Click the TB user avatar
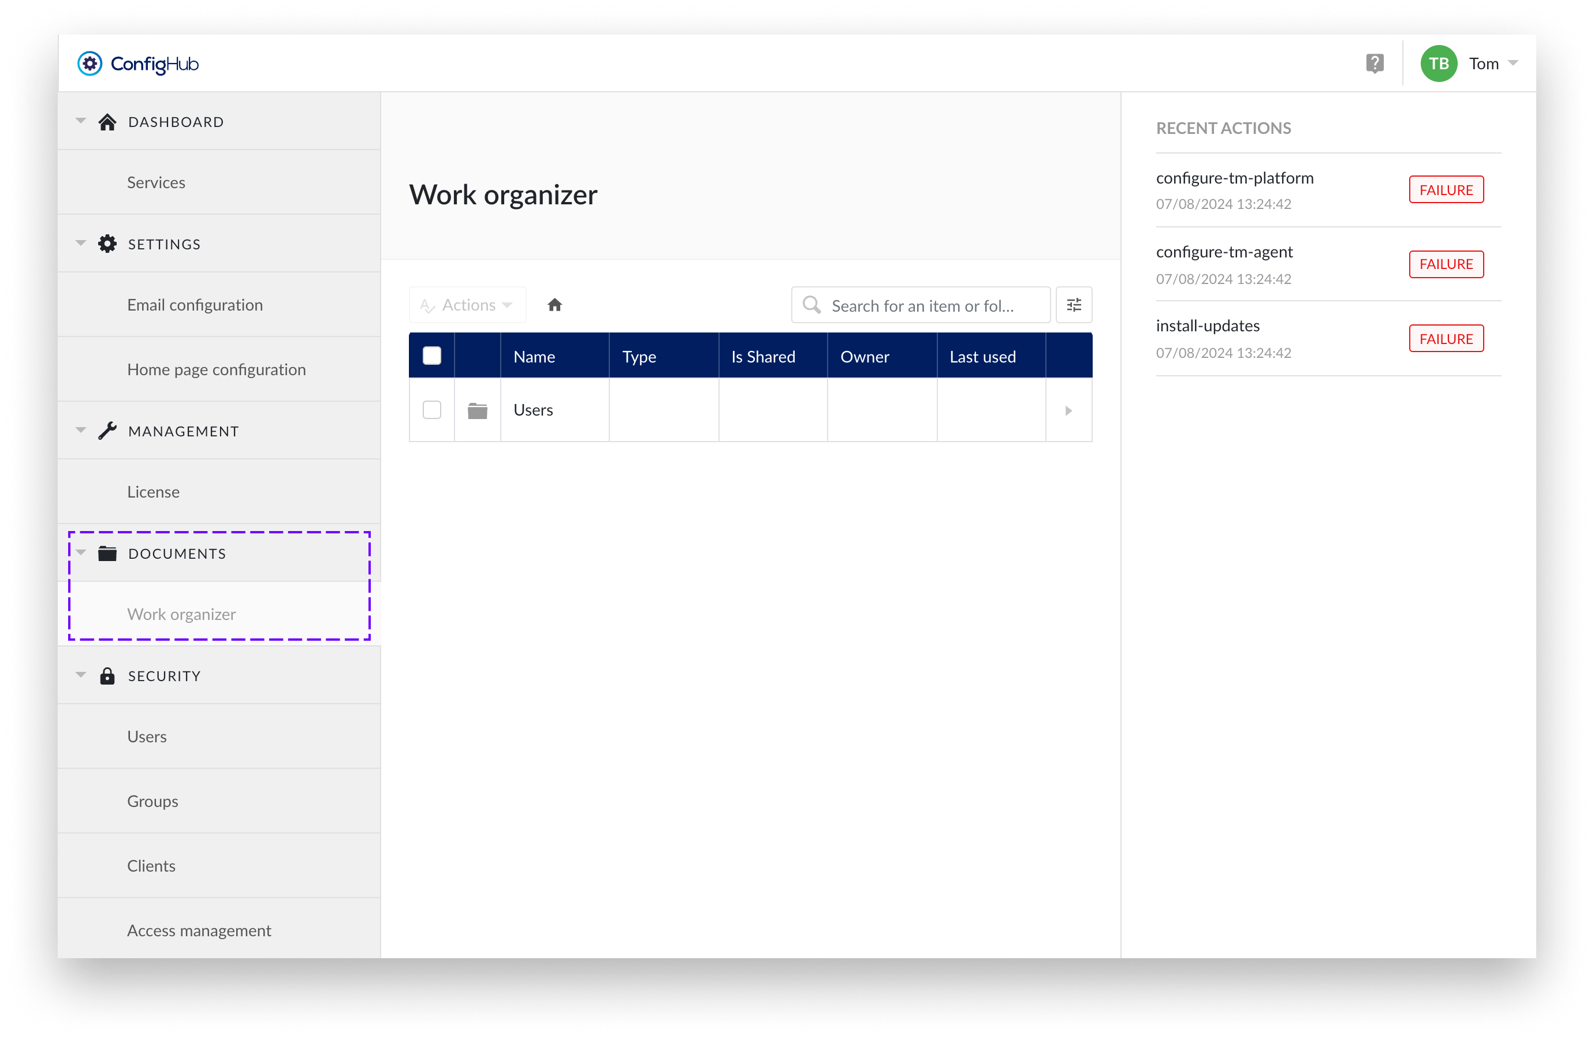1594x1039 pixels. pos(1438,63)
